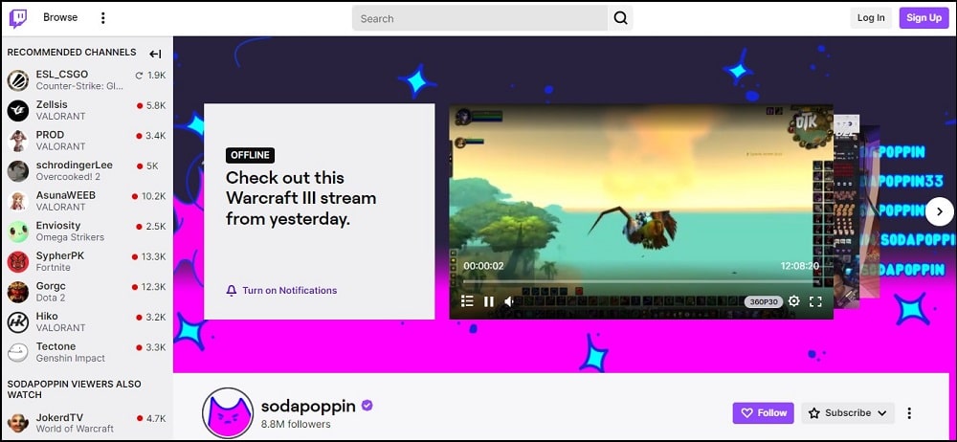
Task: Open the Twitch home logo
Action: (18, 18)
